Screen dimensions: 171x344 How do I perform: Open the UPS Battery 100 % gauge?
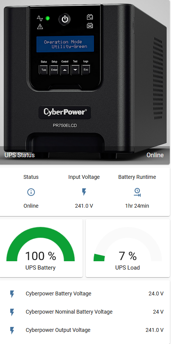(41, 248)
